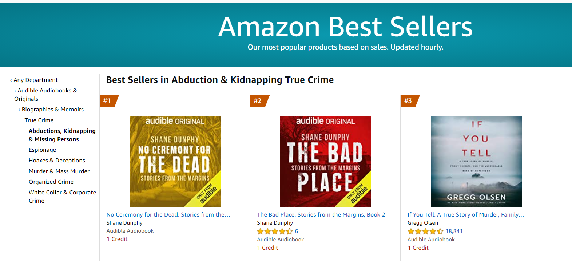The image size is (572, 261).
Task: Click star rating for If You Tell
Action: pyautogui.click(x=425, y=232)
